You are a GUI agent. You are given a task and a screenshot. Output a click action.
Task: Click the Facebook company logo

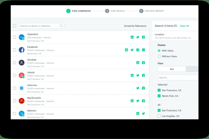click(x=21, y=50)
